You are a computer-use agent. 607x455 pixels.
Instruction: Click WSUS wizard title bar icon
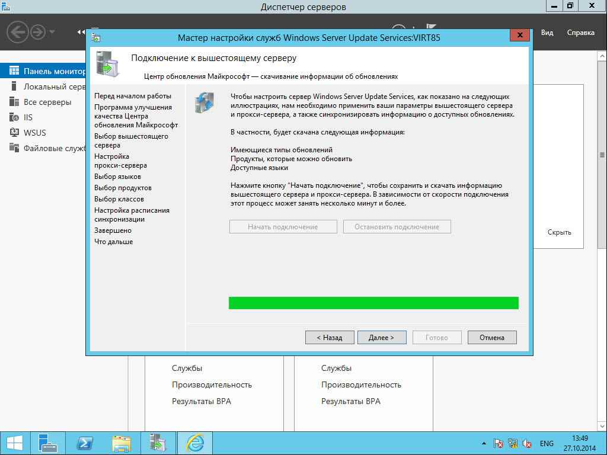coord(95,37)
